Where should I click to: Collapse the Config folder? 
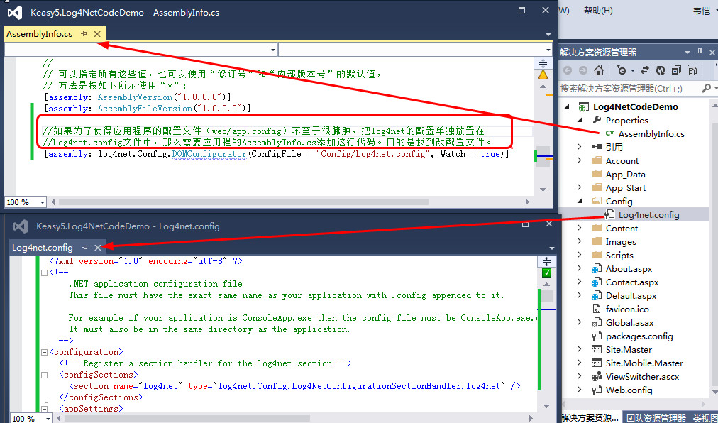tap(580, 201)
